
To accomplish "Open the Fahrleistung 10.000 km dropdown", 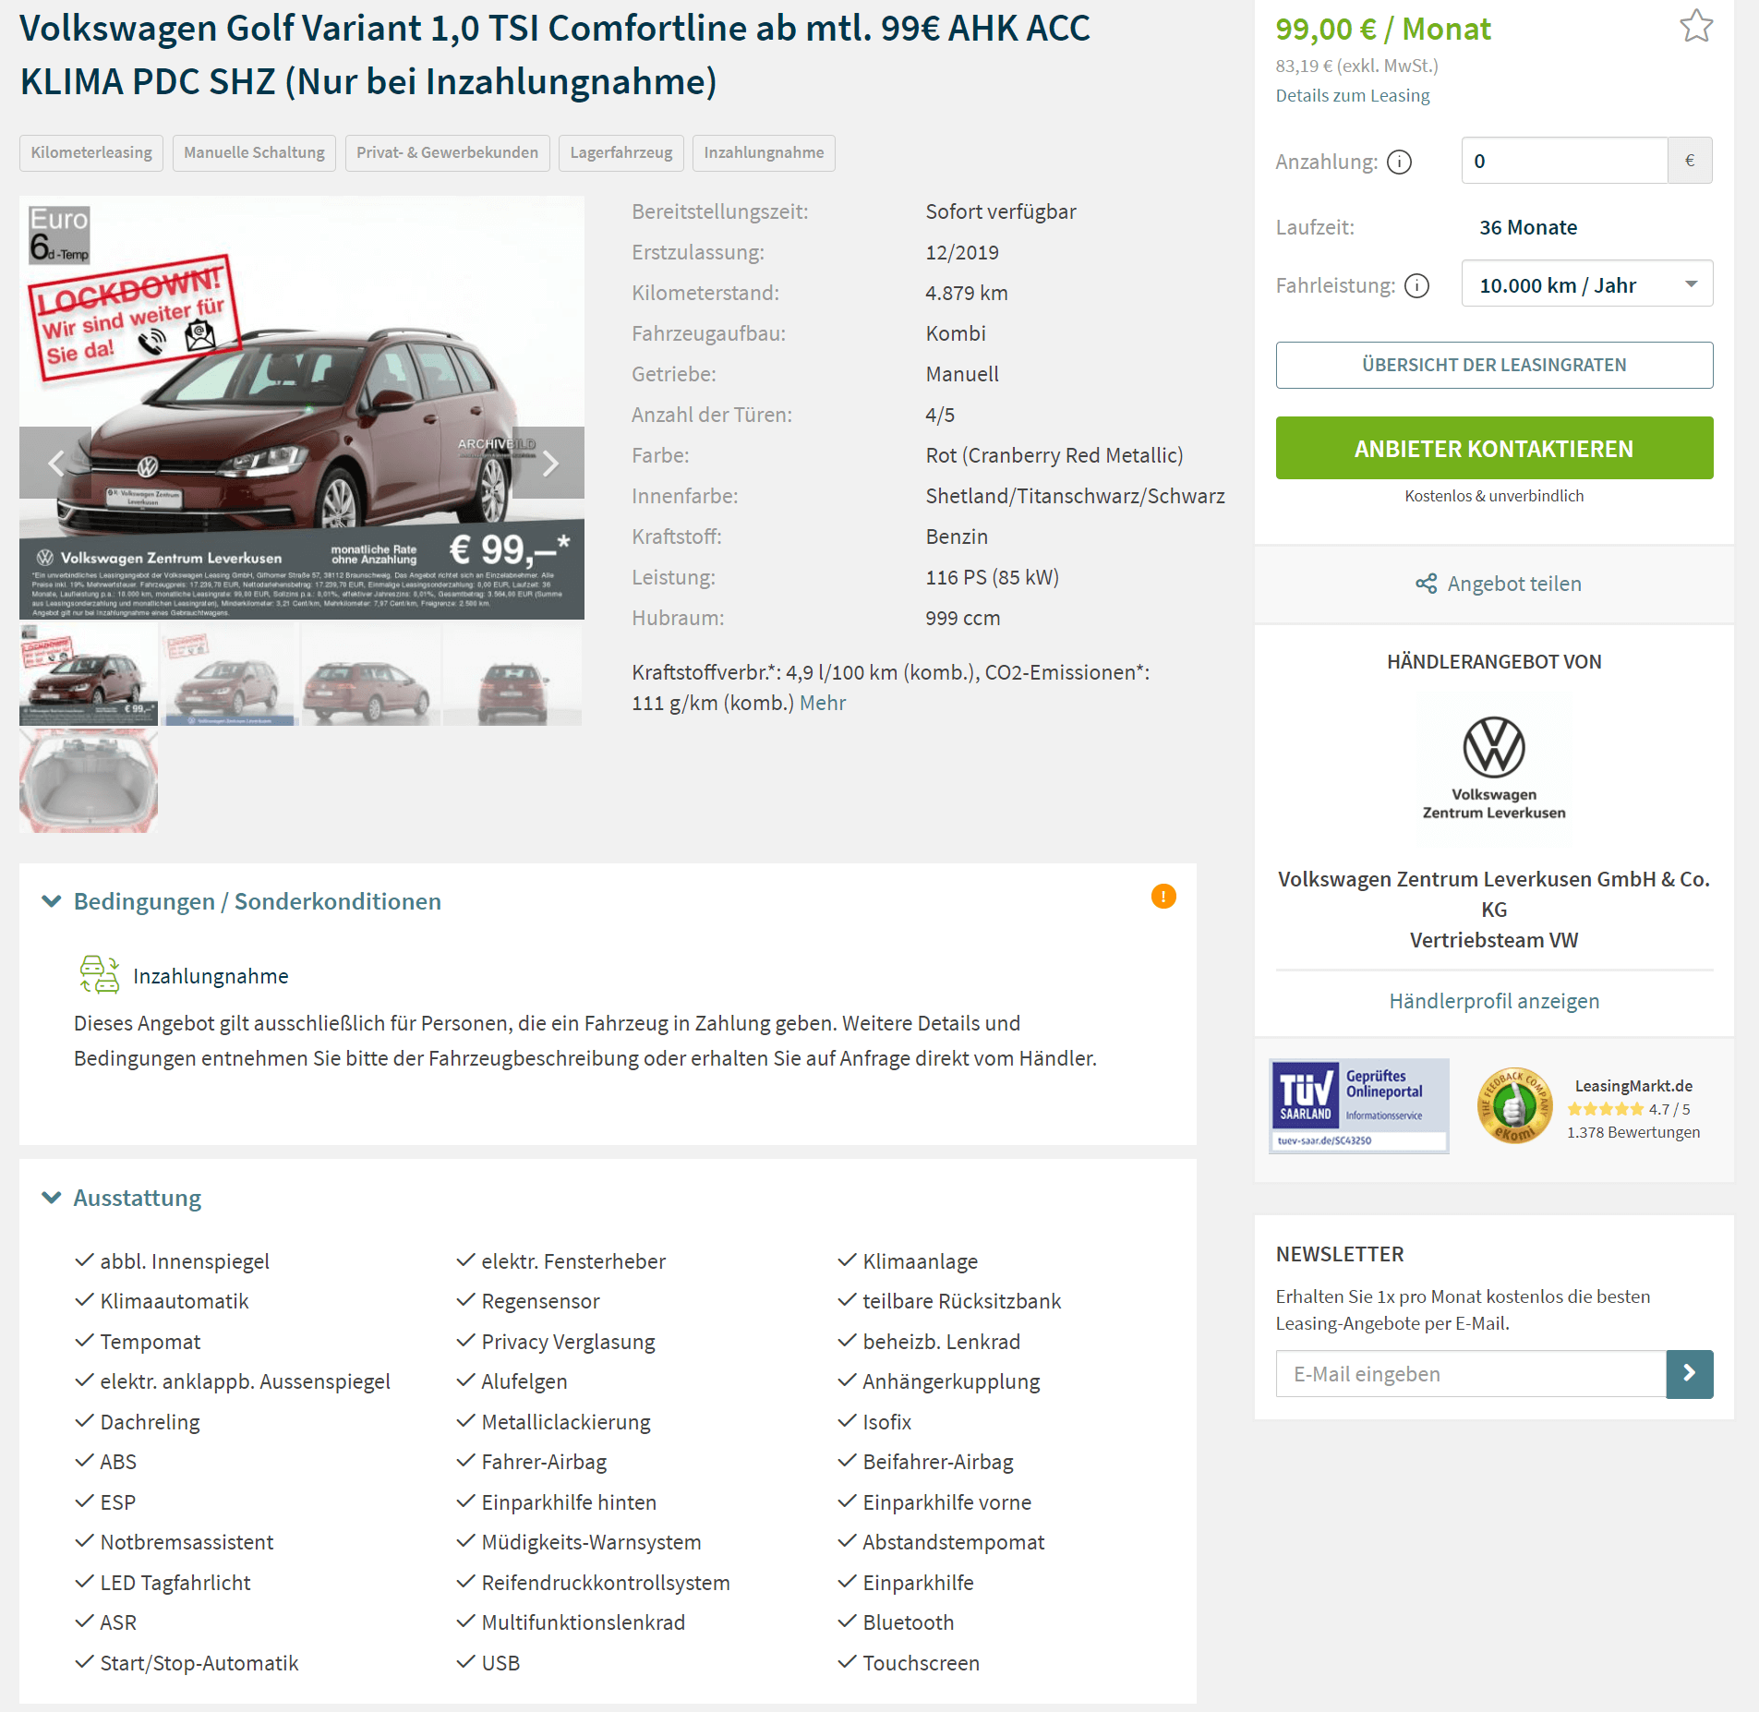I will (x=1586, y=284).
